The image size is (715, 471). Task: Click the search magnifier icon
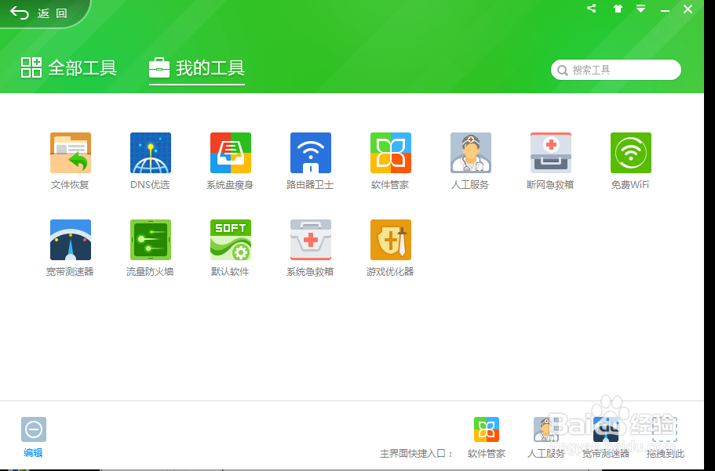coord(563,71)
